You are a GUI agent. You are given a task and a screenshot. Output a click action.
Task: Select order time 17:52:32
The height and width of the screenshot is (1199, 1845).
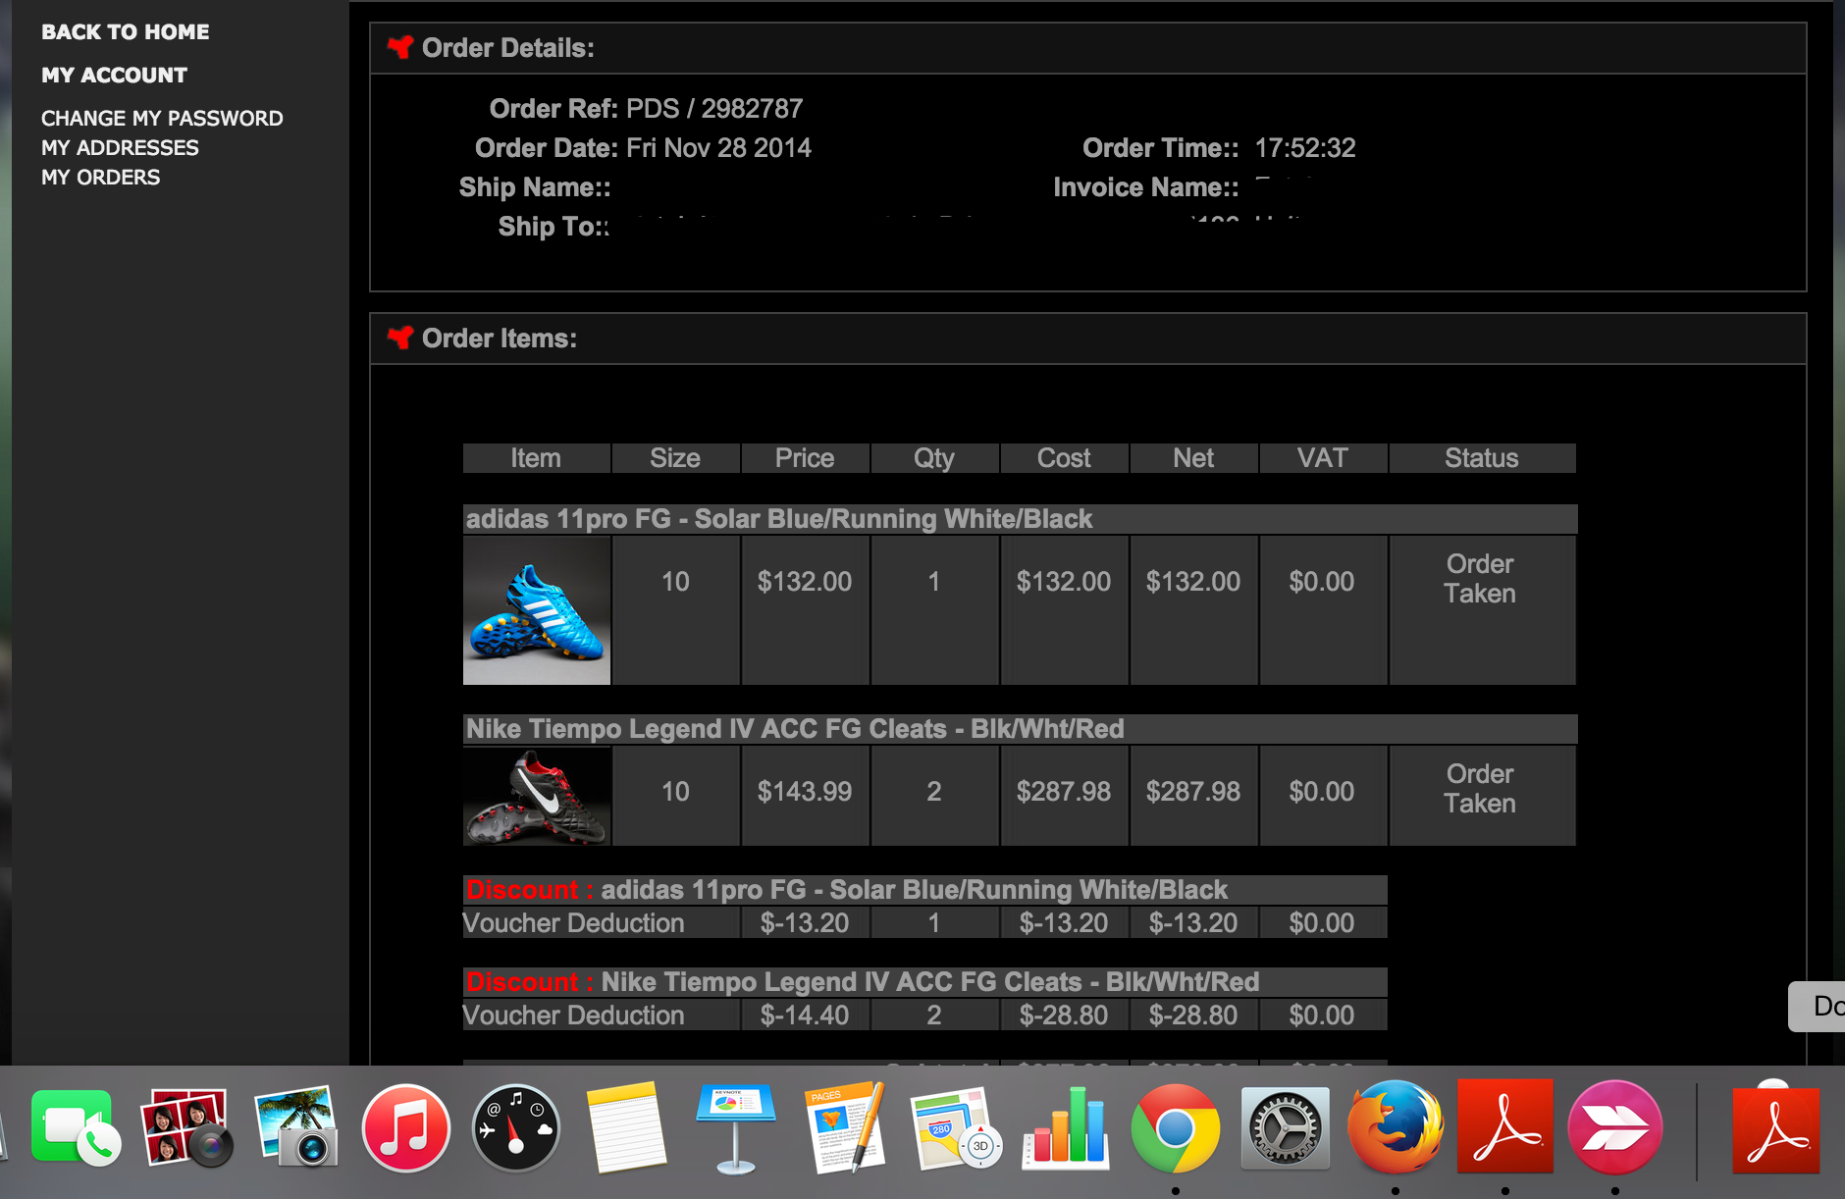[1305, 147]
